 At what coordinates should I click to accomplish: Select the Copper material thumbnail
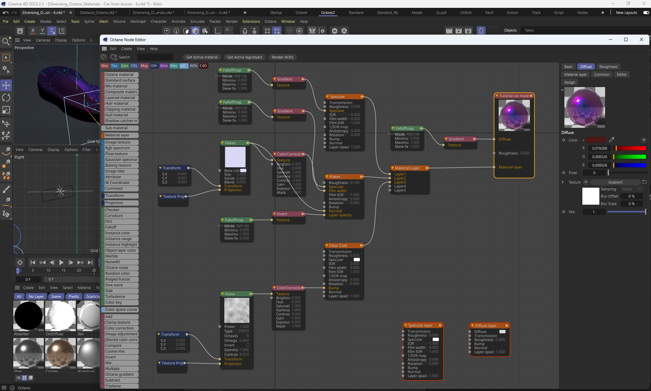60,354
